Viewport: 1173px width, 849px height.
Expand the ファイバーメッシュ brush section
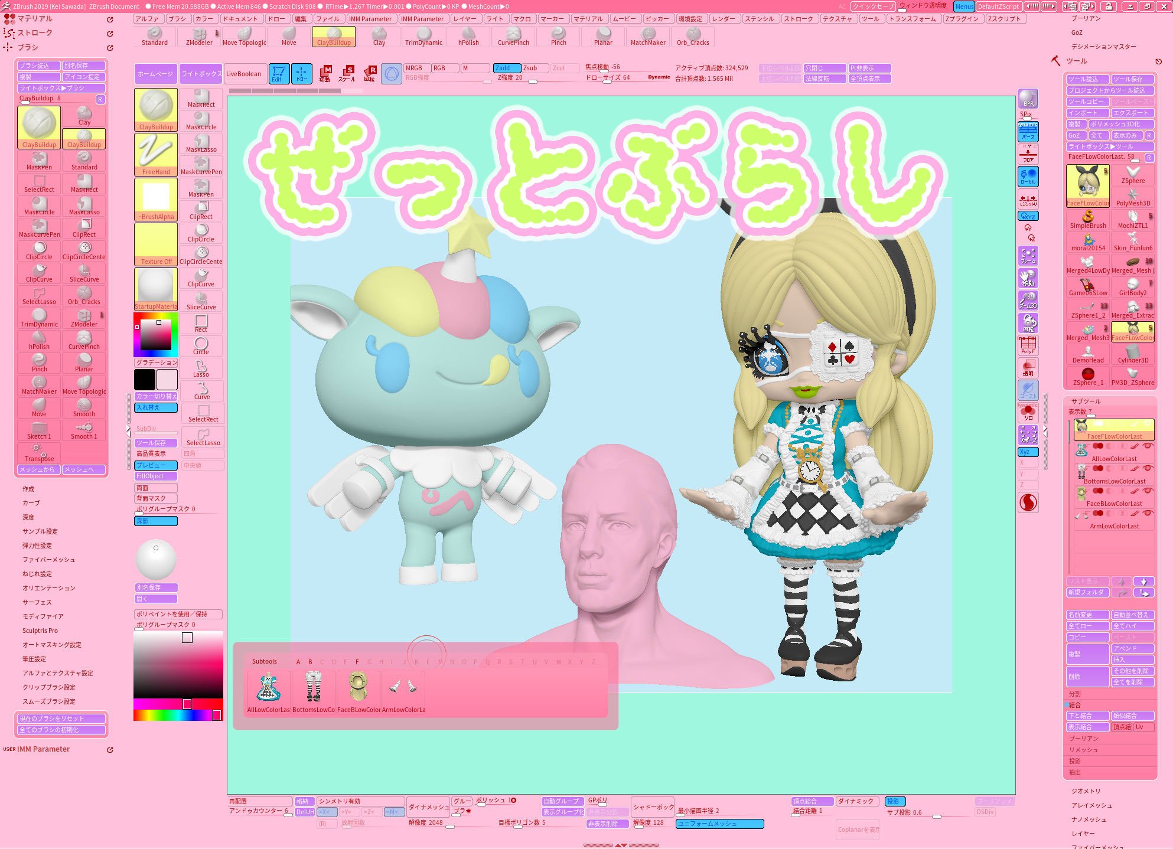[48, 560]
